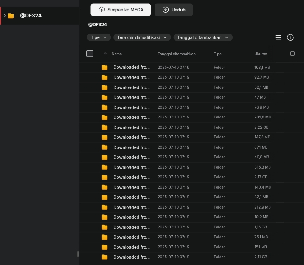
Task: Sort by Tanggal ditambahkan column header
Action: click(x=177, y=54)
